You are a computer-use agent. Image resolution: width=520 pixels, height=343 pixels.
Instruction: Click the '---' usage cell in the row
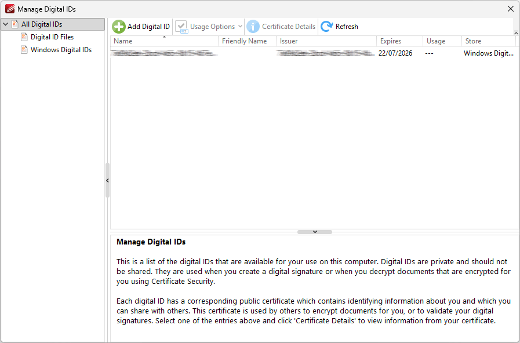[429, 53]
